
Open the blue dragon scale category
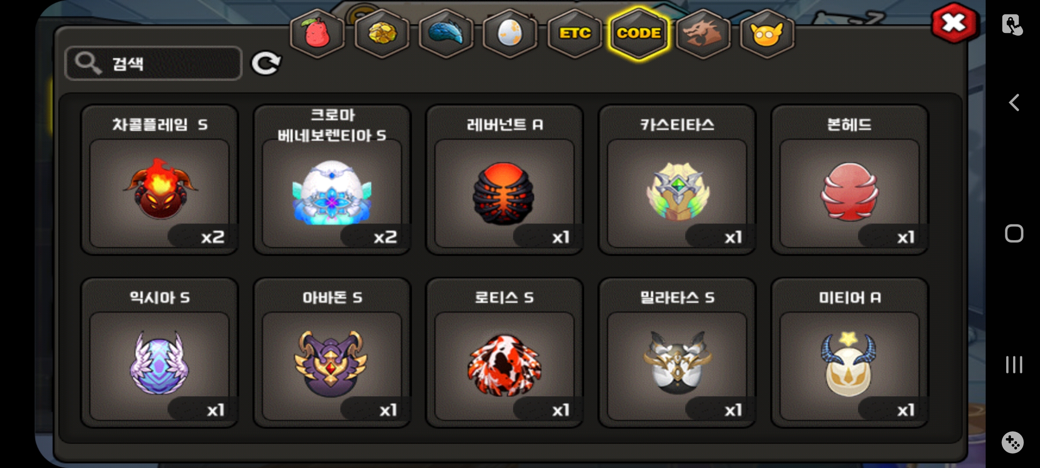[446, 33]
